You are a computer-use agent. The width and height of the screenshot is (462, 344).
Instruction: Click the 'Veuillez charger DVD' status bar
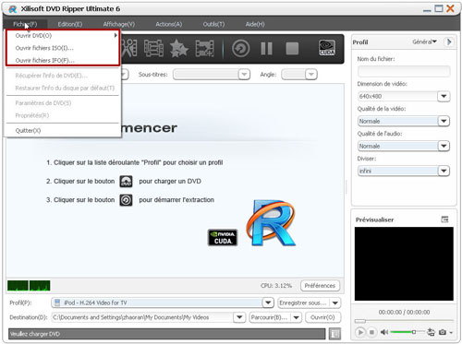(x=166, y=334)
